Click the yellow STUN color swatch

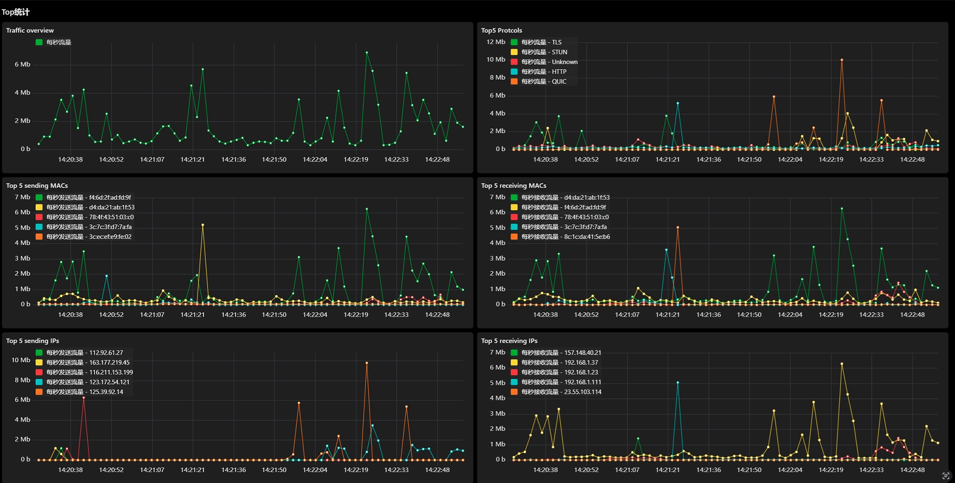[x=514, y=52]
